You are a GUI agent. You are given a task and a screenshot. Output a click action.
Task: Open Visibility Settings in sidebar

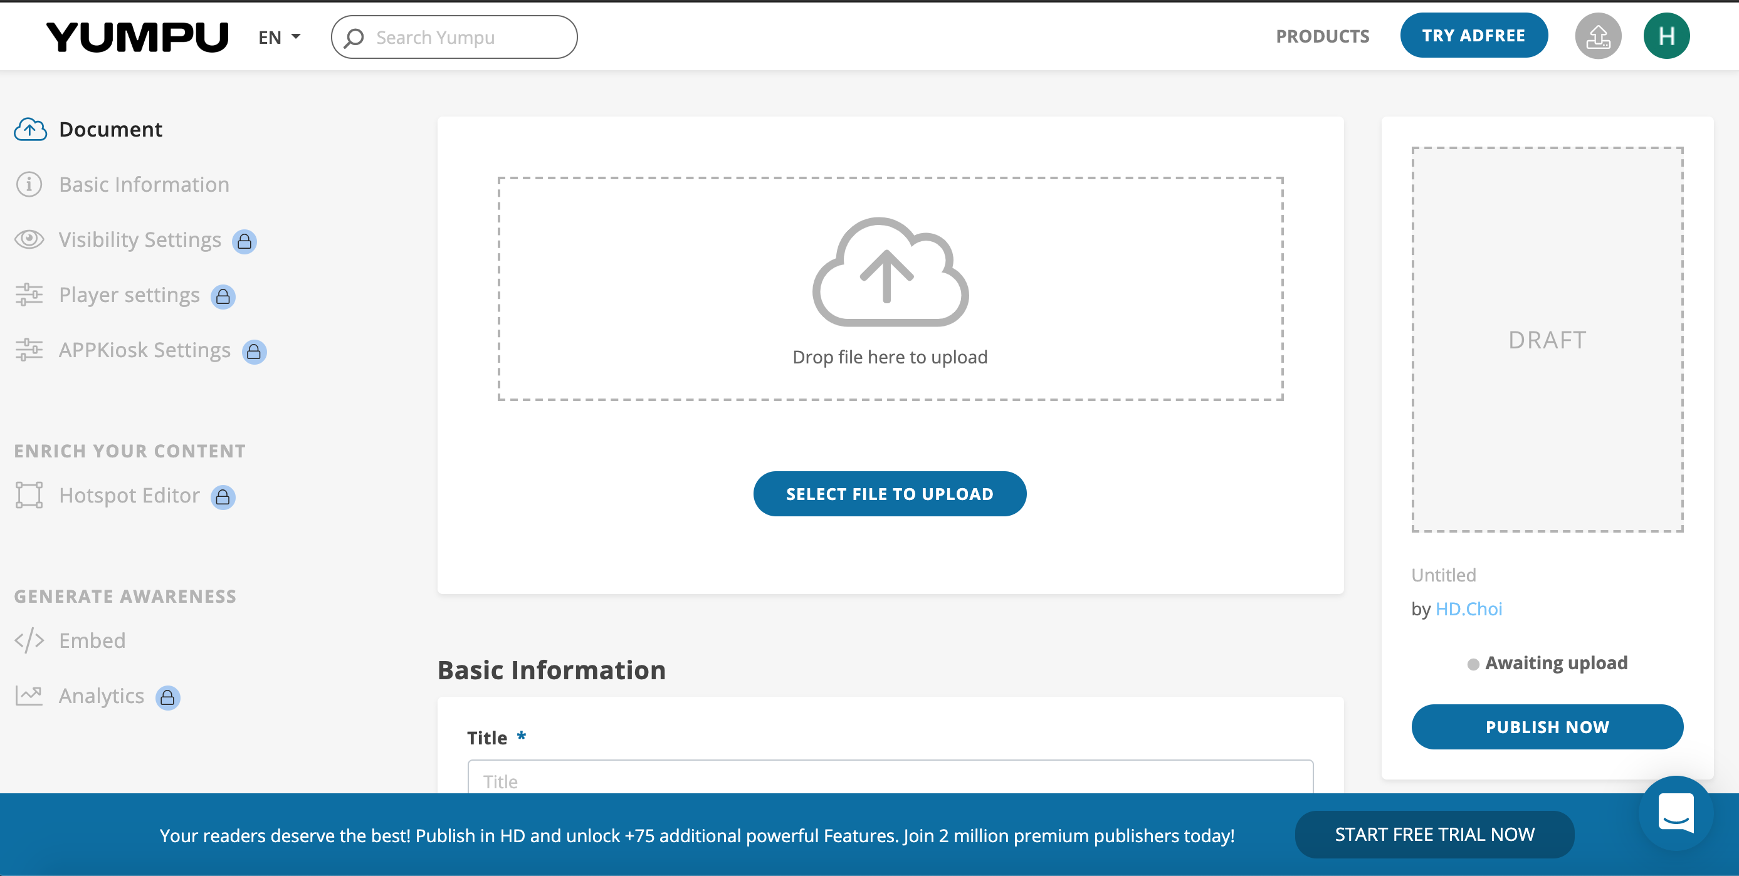[140, 239]
